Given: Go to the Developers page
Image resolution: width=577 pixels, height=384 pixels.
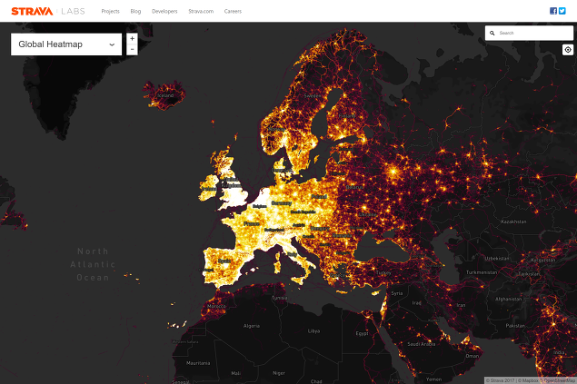Looking at the screenshot, I should (164, 12).
